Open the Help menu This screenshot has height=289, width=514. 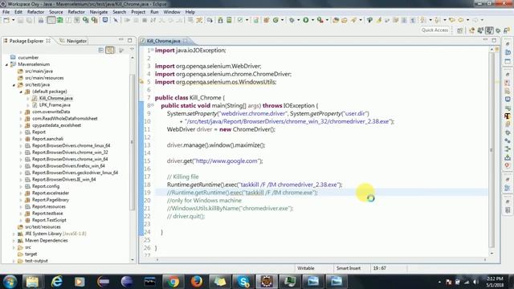click(x=190, y=12)
